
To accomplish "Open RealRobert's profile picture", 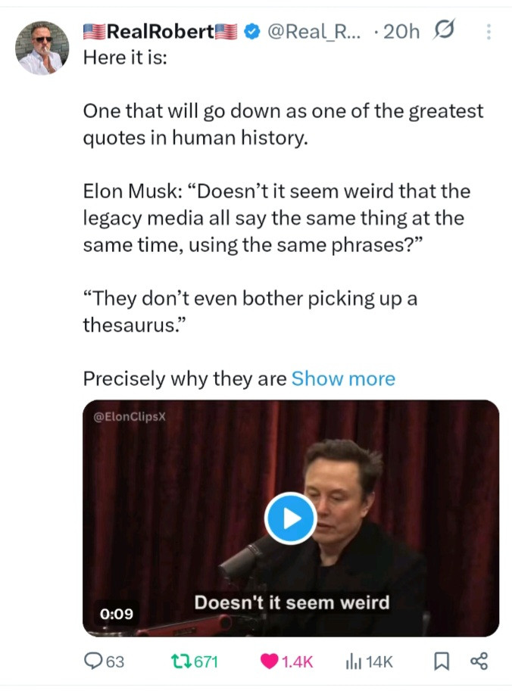I will [42, 48].
